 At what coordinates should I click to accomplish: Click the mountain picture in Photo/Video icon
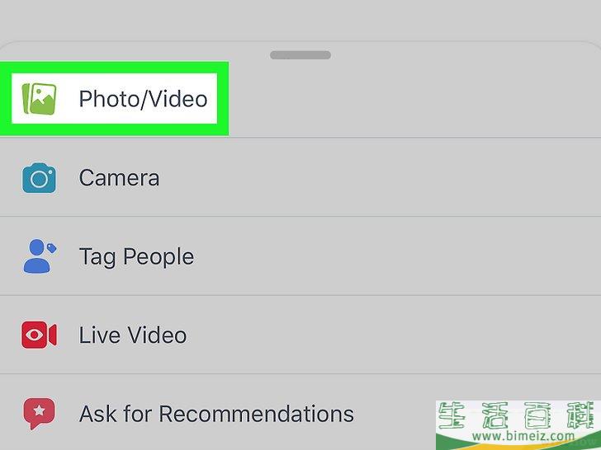pyautogui.click(x=43, y=99)
